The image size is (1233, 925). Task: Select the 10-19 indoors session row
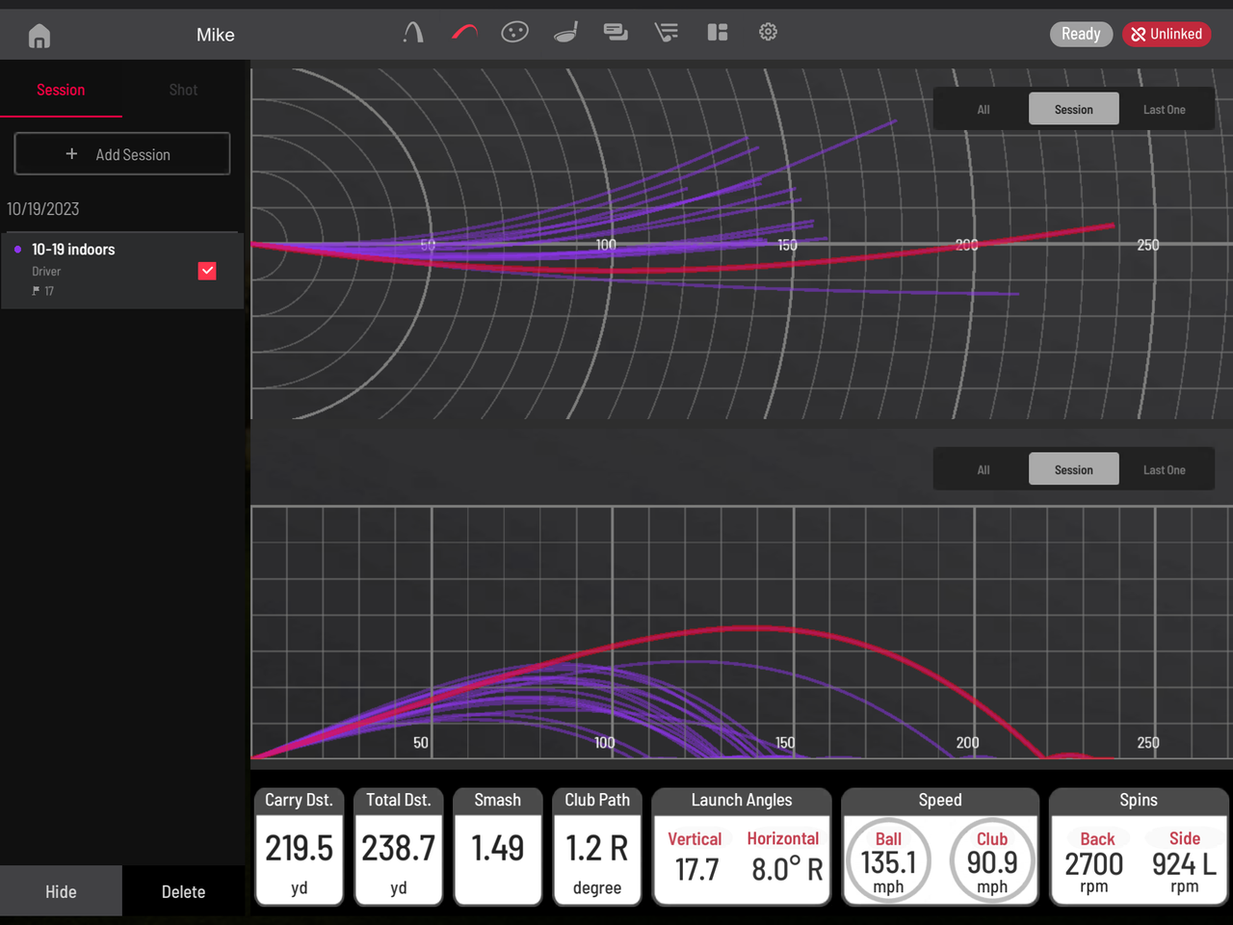coord(122,270)
